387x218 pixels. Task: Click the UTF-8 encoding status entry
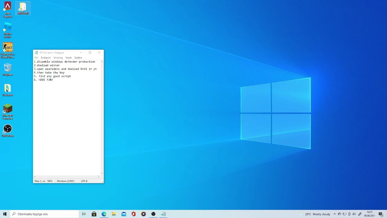[x=84, y=181]
